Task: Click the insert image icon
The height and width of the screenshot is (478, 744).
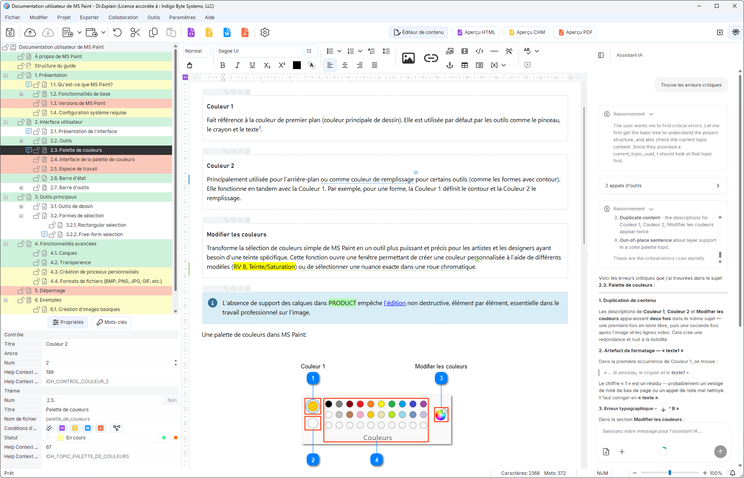Action: [x=408, y=58]
